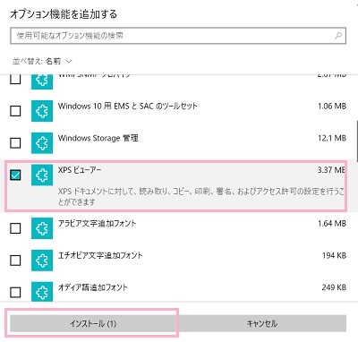This screenshot has width=358, height=342.
Task: Select the アラビア文字追加フォント label
Action: click(97, 223)
